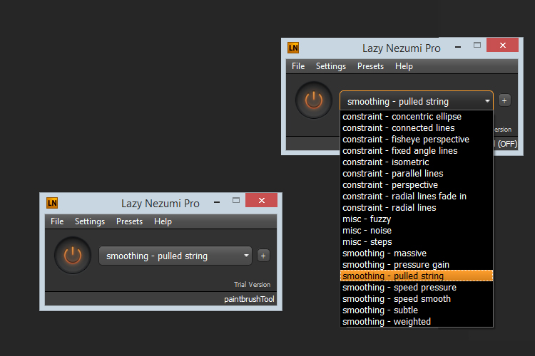Select 'smoothing - weighted' preset
The height and width of the screenshot is (356, 535).
[x=417, y=322]
